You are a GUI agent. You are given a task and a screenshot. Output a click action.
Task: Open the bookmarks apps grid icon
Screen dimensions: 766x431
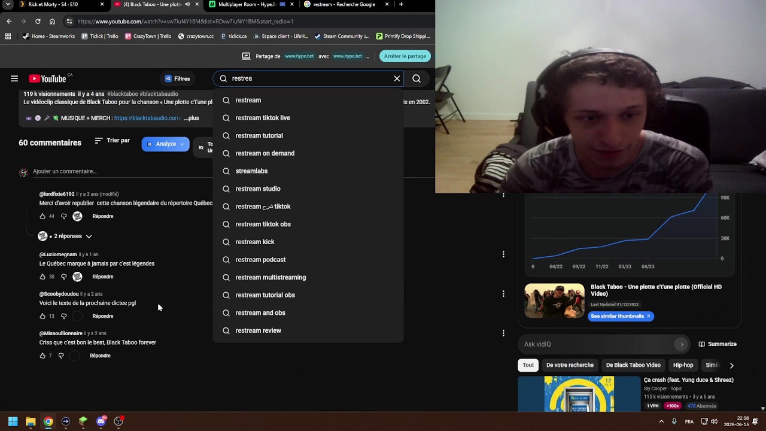[8, 36]
